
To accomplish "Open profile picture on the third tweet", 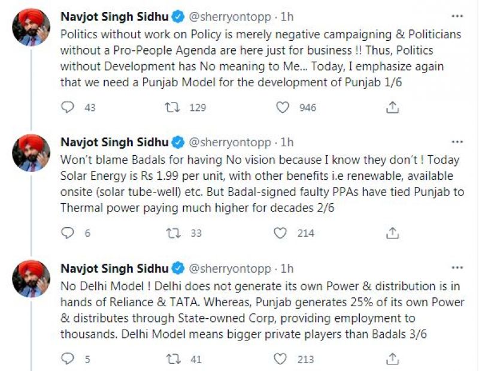I will pyautogui.click(x=32, y=277).
